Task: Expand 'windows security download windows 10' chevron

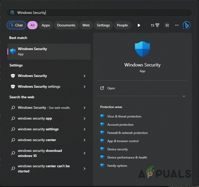Action: pos(84,153)
